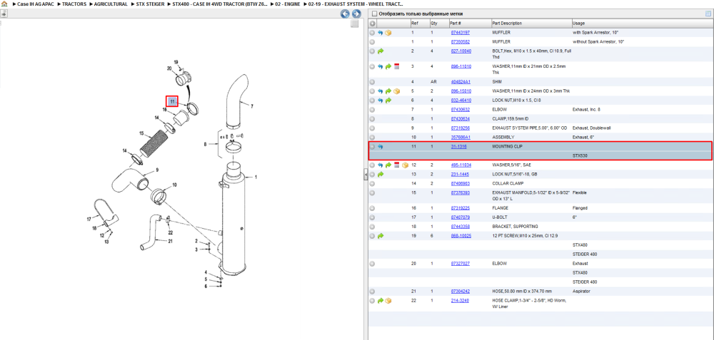Image resolution: width=714 pixels, height=340 pixels.
Task: Click the blue arrow on WASHER 896-11010 row
Action: click(x=381, y=66)
